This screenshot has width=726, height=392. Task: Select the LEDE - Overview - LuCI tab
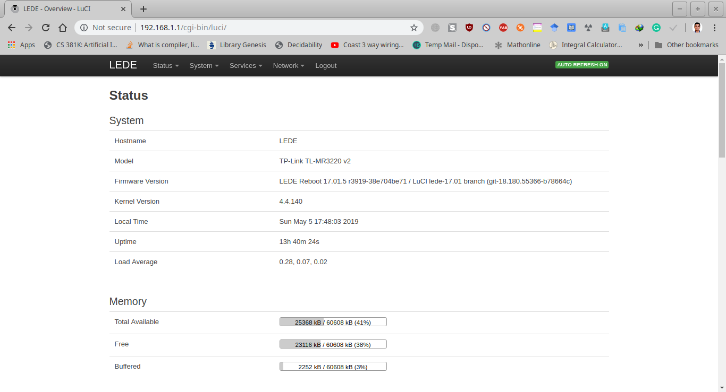pos(68,9)
